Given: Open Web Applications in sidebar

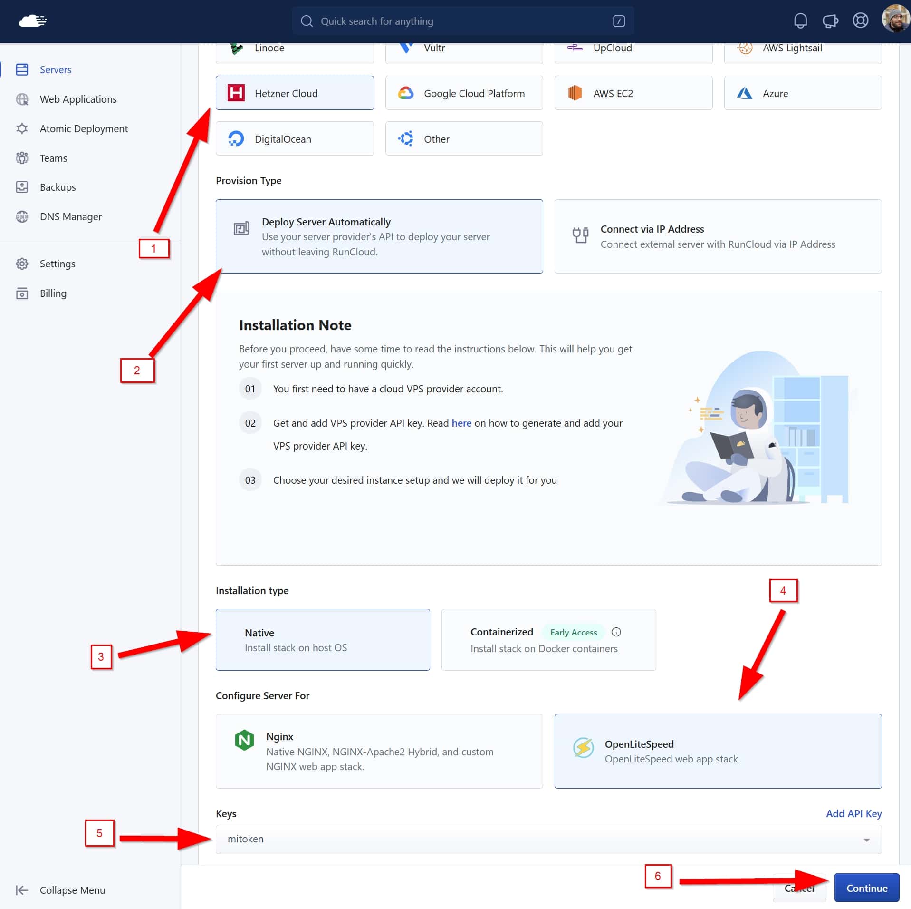Looking at the screenshot, I should point(78,99).
